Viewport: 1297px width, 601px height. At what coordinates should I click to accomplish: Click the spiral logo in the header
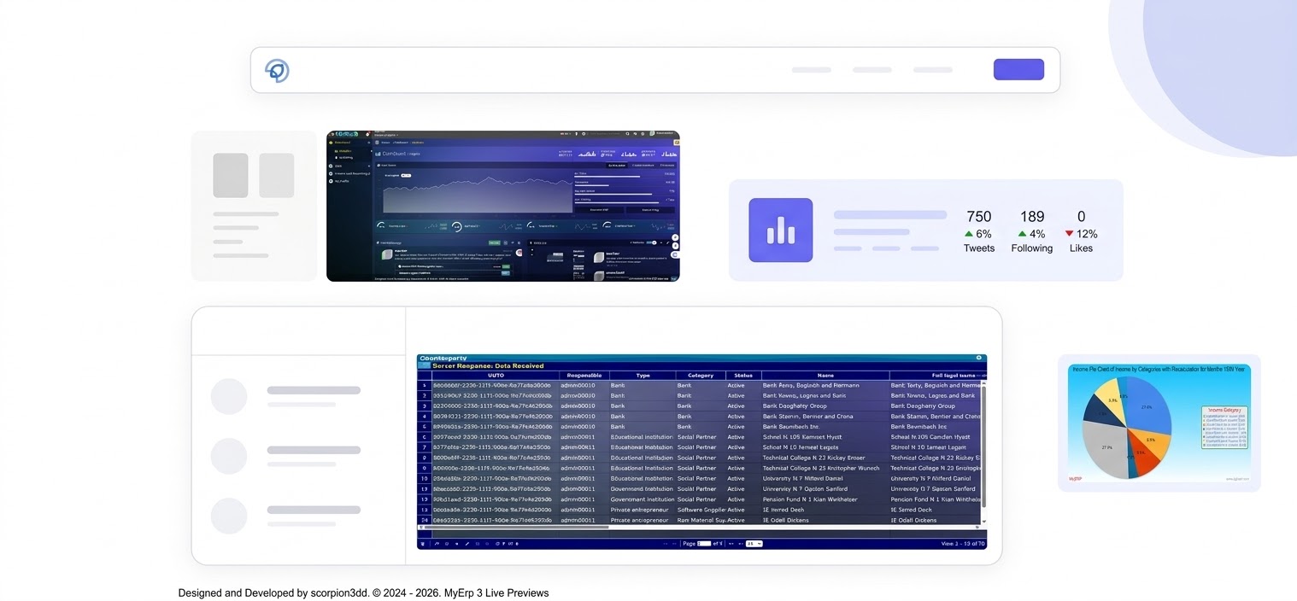click(x=277, y=70)
